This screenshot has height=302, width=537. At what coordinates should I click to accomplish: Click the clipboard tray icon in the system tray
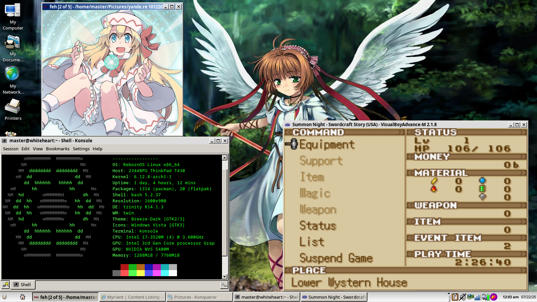(x=455, y=297)
